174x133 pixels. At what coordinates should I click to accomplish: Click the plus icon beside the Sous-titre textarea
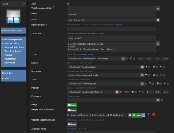pos(158,43)
